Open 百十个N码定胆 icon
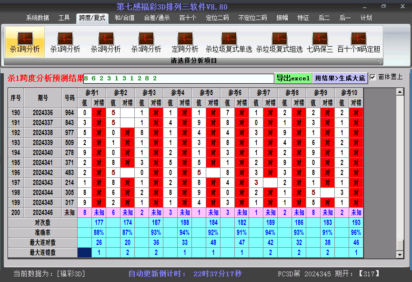 (x=359, y=42)
